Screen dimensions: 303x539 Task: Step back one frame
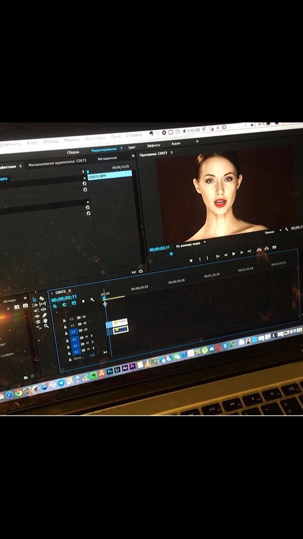point(225,255)
